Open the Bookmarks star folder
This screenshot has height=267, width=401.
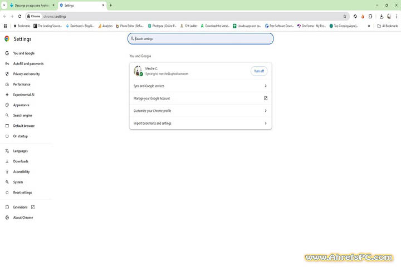coord(22,26)
